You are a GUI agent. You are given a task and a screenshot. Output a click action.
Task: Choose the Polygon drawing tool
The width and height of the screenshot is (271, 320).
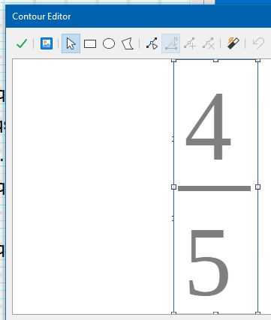tap(128, 43)
